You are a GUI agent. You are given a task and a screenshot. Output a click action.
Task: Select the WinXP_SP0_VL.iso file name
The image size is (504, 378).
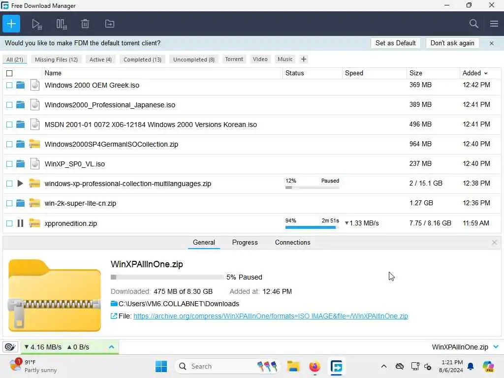75,164
